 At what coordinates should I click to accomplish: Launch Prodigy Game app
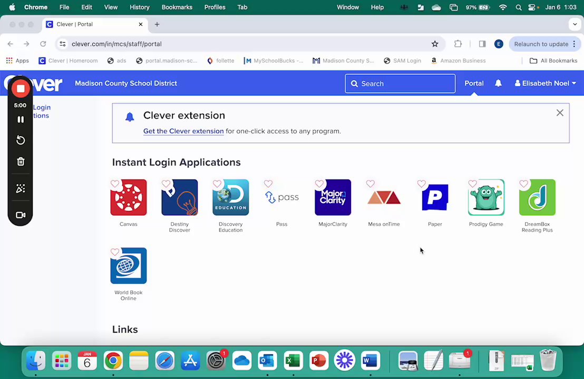tap(486, 197)
